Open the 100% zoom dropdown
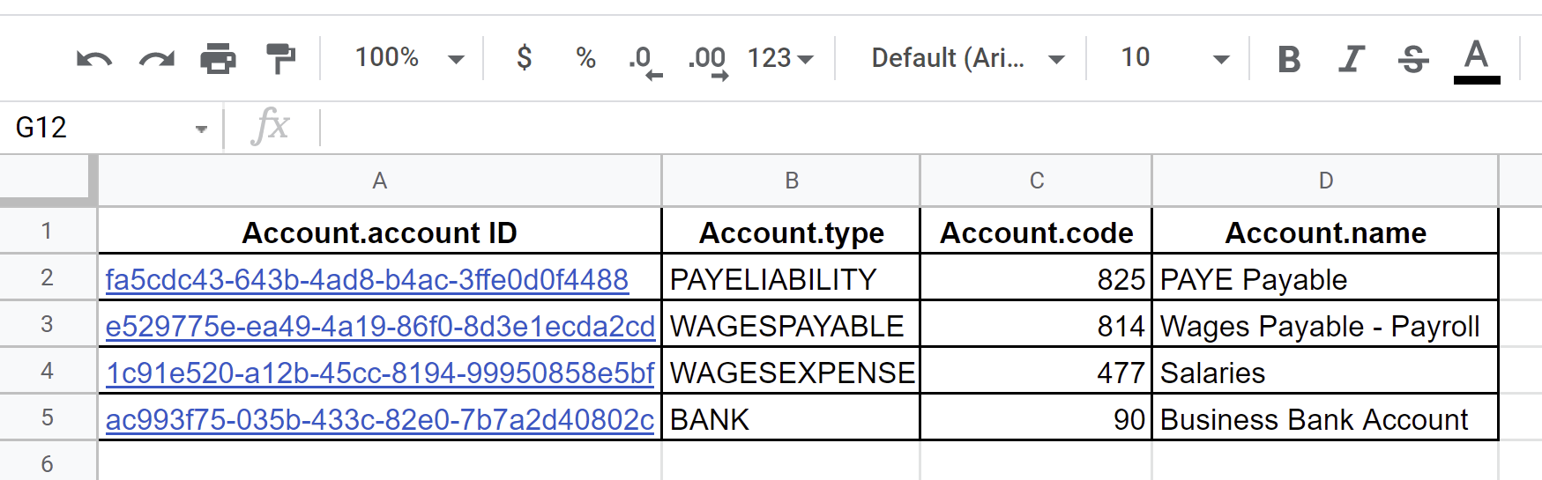 tap(409, 58)
